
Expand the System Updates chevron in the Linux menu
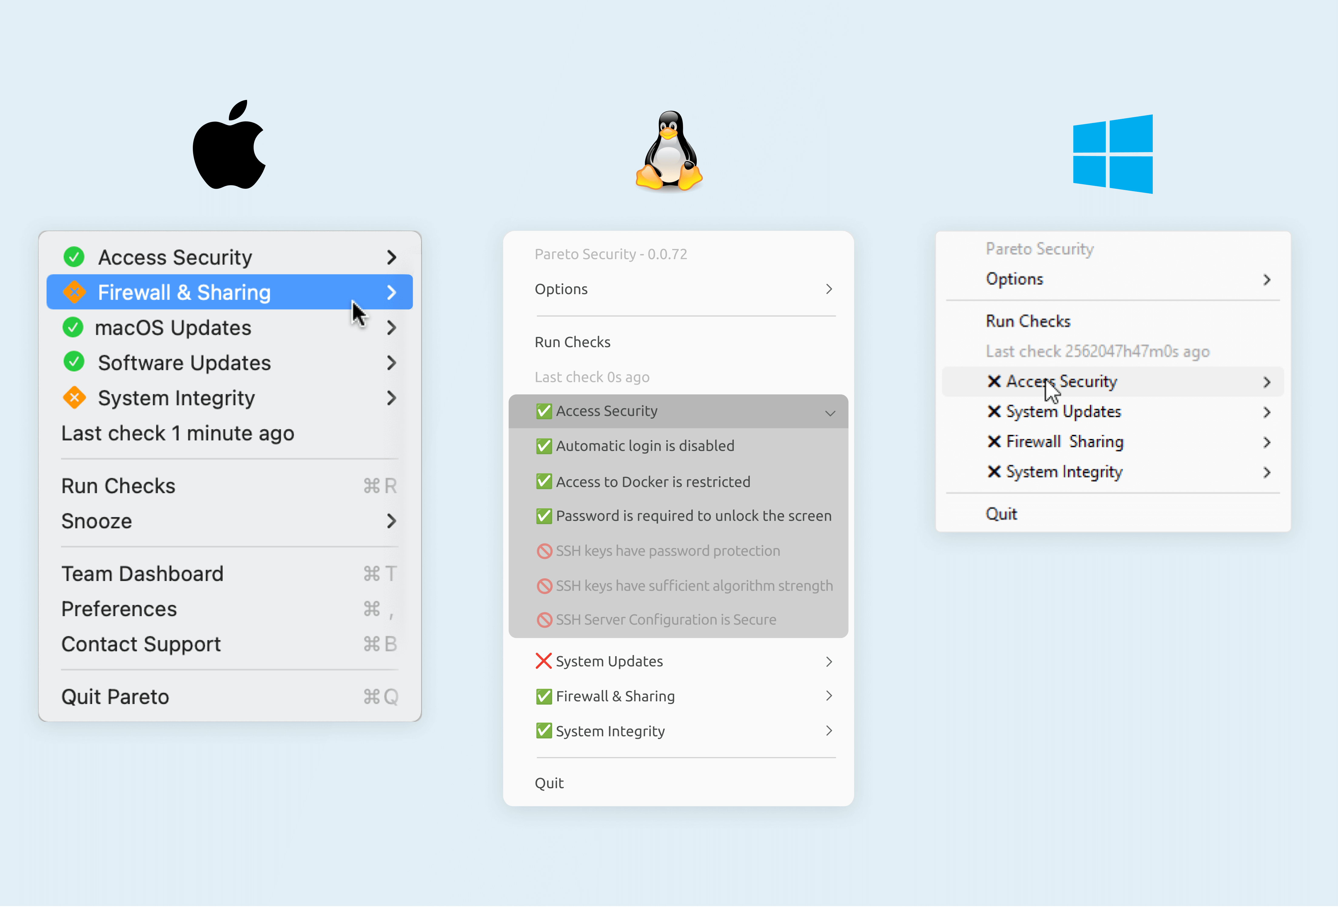tap(829, 662)
